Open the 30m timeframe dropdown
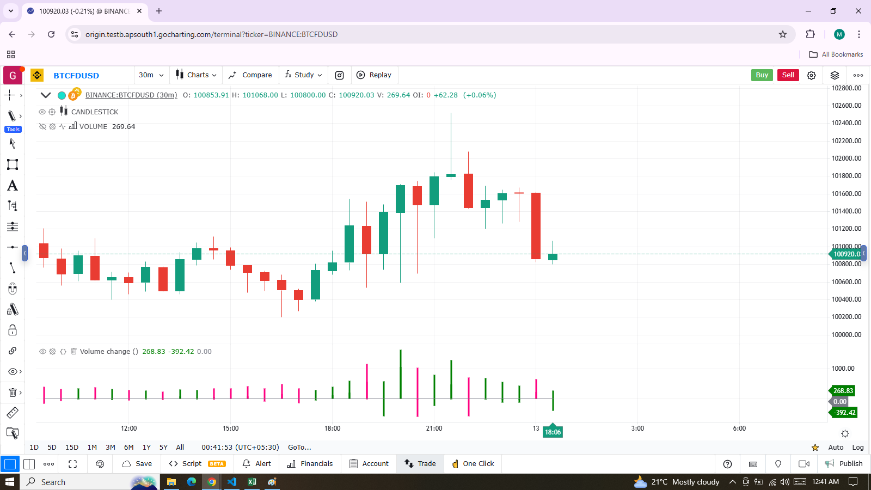The width and height of the screenshot is (871, 490). click(x=151, y=75)
